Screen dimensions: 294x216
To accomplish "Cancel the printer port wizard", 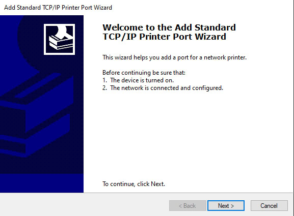I will (x=269, y=205).
